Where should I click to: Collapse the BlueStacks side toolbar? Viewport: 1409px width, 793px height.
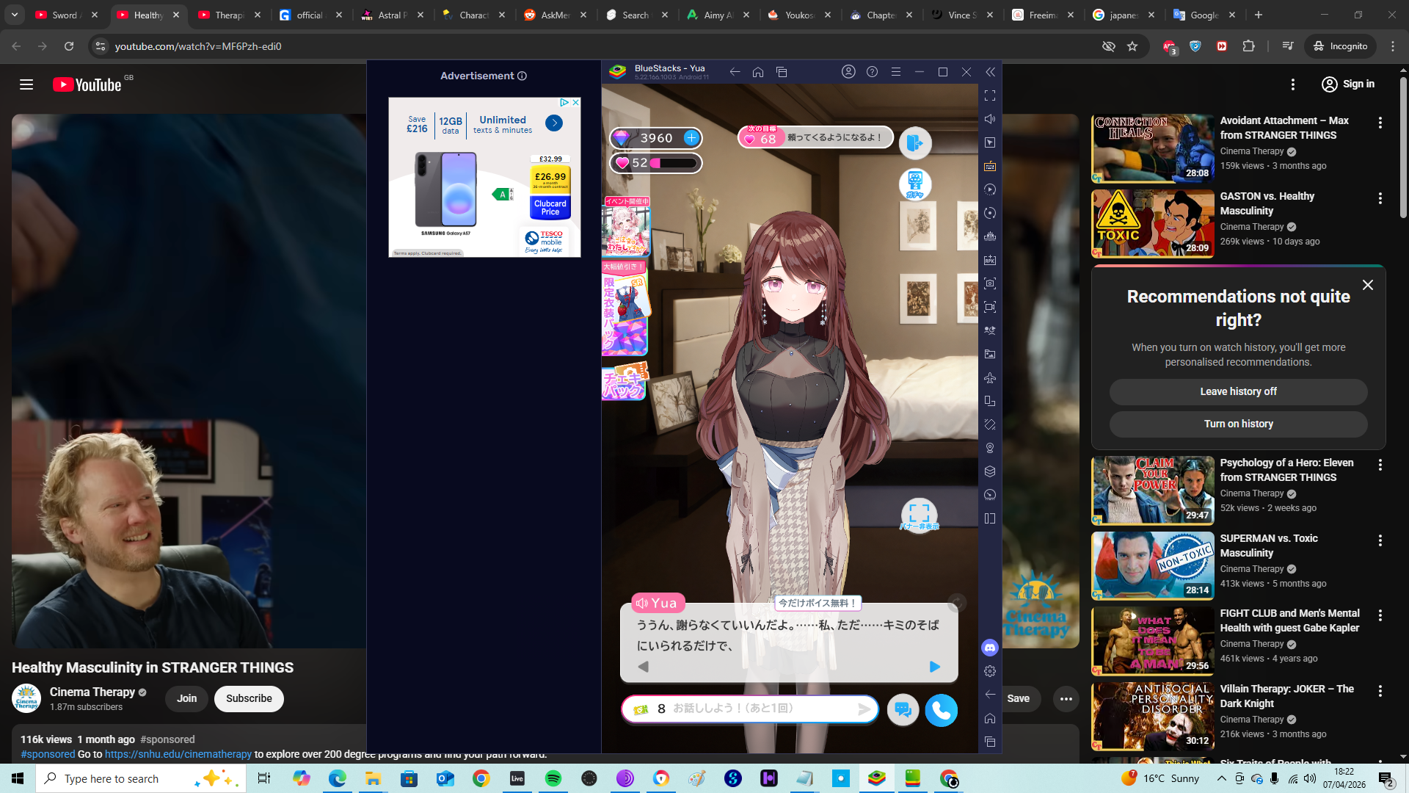[x=990, y=72]
